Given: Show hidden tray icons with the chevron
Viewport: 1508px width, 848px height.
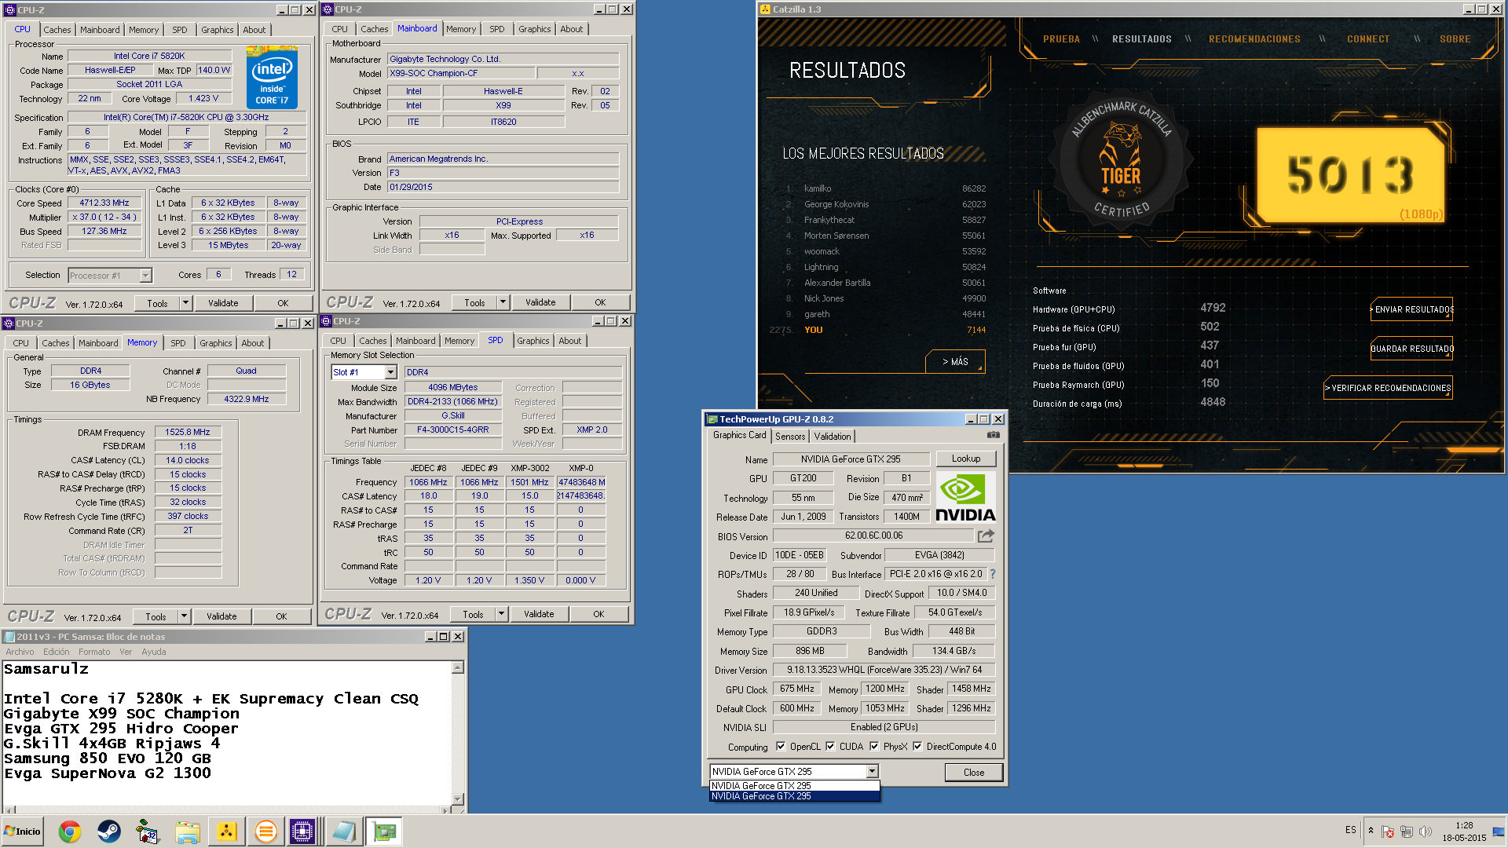Looking at the screenshot, I should (1371, 831).
